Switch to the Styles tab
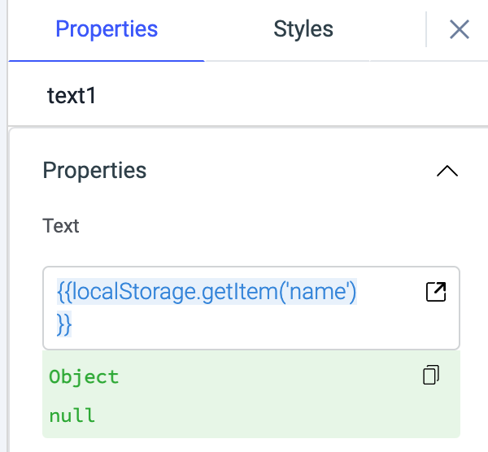Screen dimensions: 488x452 click(x=303, y=30)
